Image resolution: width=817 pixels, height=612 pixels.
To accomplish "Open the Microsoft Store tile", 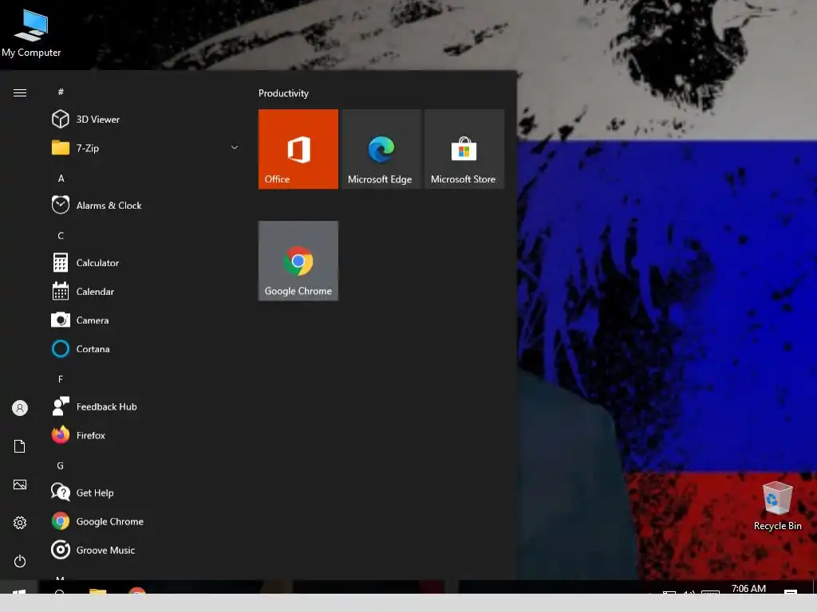I will 464,149.
